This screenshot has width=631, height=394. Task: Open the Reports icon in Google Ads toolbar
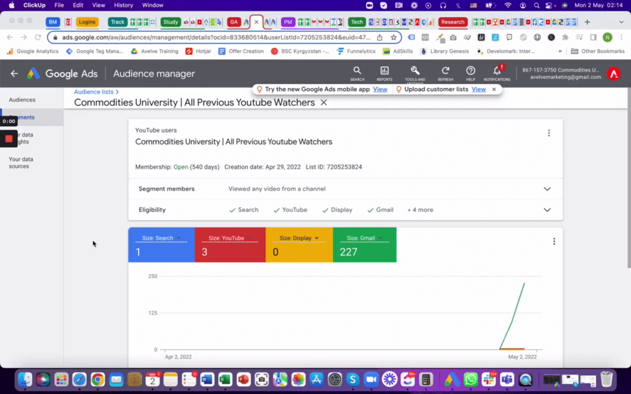pyautogui.click(x=385, y=73)
